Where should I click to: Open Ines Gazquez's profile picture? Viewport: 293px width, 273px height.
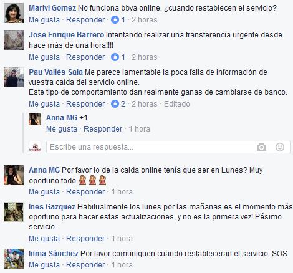tap(14, 212)
